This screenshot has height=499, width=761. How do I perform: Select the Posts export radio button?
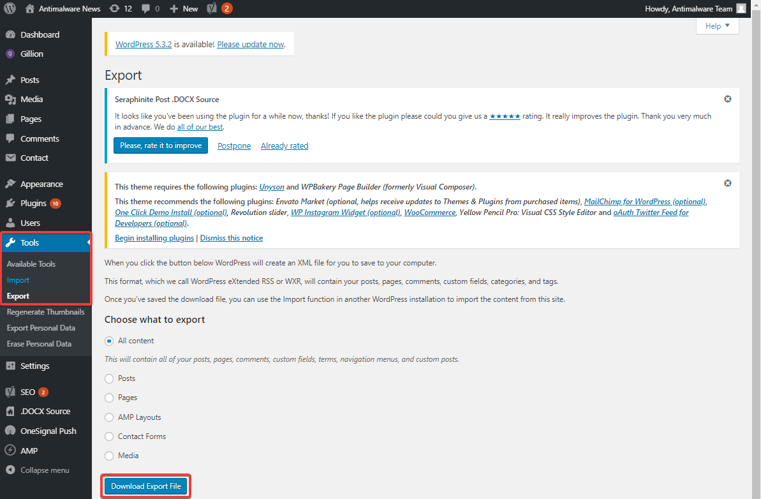pos(108,378)
